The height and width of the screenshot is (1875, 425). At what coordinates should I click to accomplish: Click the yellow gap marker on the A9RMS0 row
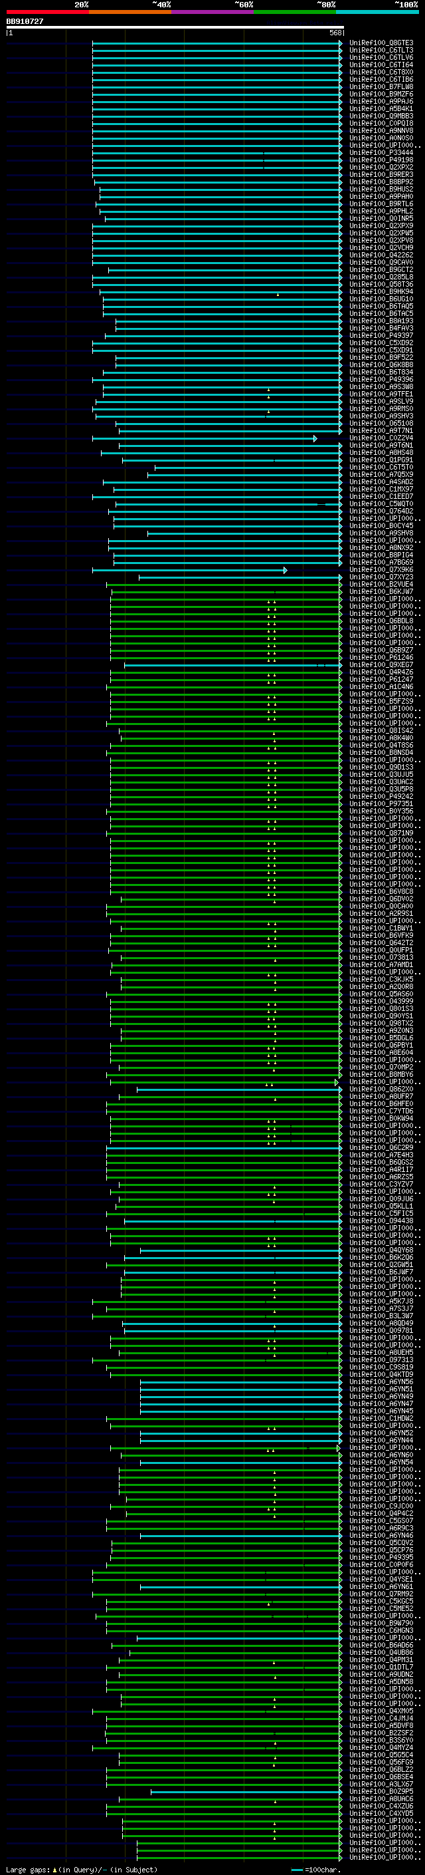click(268, 412)
